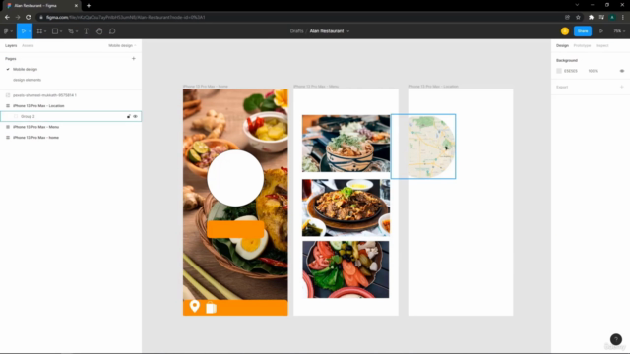Click the white circle on home frame
This screenshot has height=354, width=630.
[x=235, y=178]
